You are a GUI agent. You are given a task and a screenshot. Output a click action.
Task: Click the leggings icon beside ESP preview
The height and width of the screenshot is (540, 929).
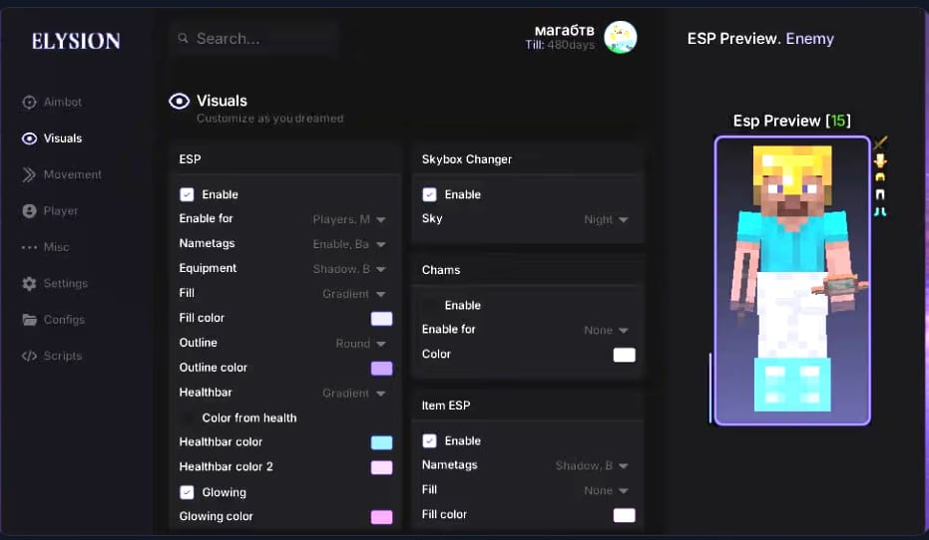coord(880,194)
